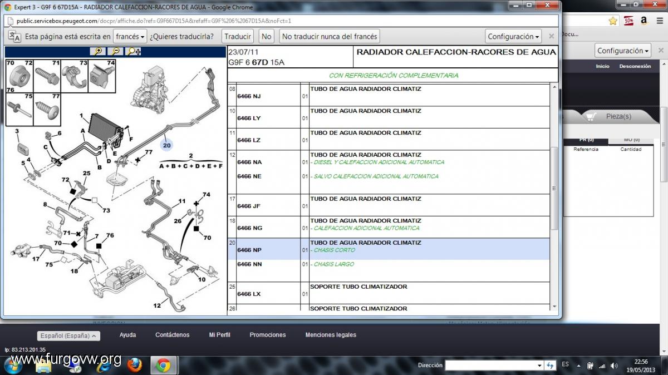Click the parts list scroll up arrow
This screenshot has height=375, width=668.
point(554,87)
